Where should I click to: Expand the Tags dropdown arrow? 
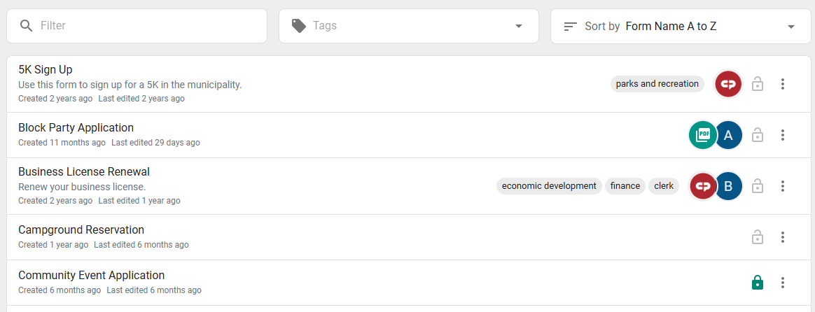tap(518, 26)
